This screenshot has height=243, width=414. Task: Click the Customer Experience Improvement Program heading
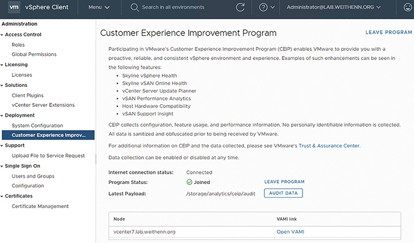pyautogui.click(x=188, y=33)
